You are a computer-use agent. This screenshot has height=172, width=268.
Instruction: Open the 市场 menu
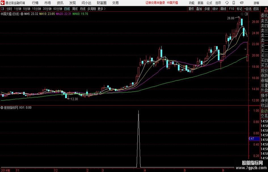(x=48, y=3)
